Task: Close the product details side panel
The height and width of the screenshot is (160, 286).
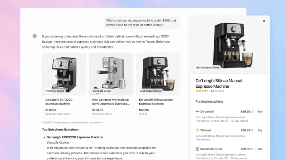Action: coord(263,21)
